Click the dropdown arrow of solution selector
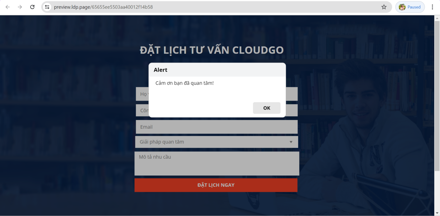Screen dimensions: 440x216 coord(291,142)
